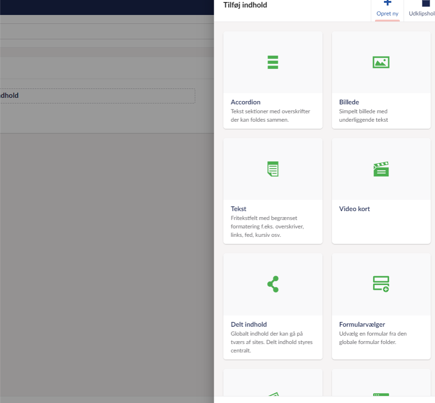435x403 pixels.
Task: Click the Accordion stacked-bars icon
Action: point(273,62)
